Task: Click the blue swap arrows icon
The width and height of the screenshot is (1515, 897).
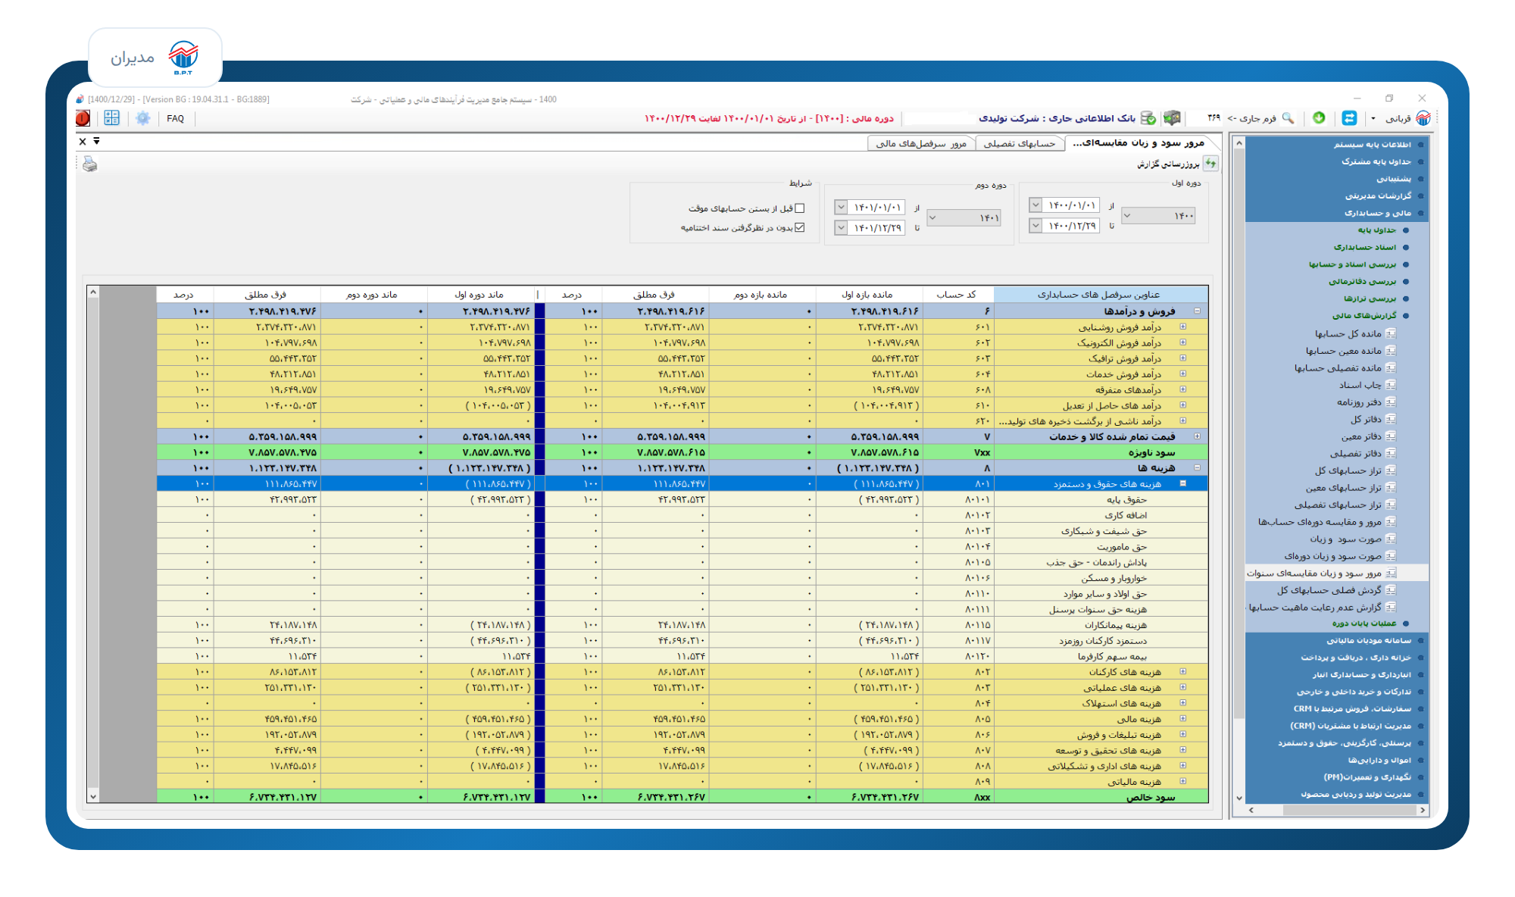Action: (x=1349, y=118)
